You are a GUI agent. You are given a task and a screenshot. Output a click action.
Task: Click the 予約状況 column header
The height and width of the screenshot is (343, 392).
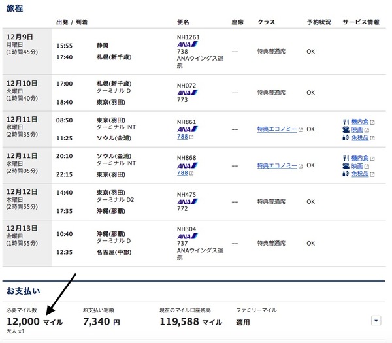(x=319, y=22)
